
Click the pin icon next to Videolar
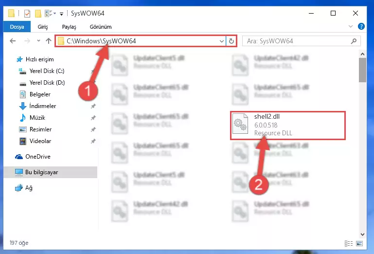[x=93, y=141]
